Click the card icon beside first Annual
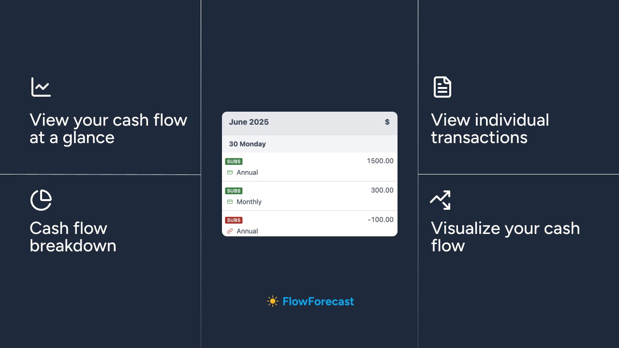This screenshot has width=619, height=348. pyautogui.click(x=230, y=172)
